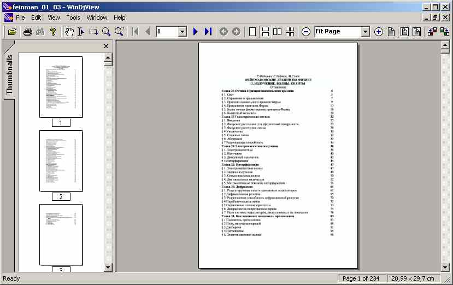
Task: Open the Fit Page zoom dropdown
Action: coord(366,32)
